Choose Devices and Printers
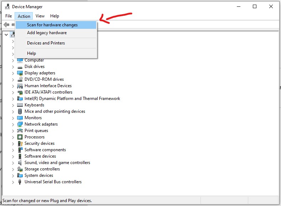Viewport: 281px width, 206px height. pyautogui.click(x=56, y=43)
